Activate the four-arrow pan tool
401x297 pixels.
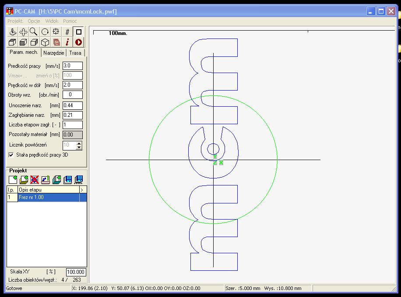pyautogui.click(x=23, y=31)
